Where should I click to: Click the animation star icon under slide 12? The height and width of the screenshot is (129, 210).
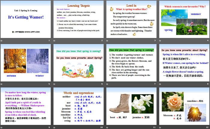click(160, 128)
